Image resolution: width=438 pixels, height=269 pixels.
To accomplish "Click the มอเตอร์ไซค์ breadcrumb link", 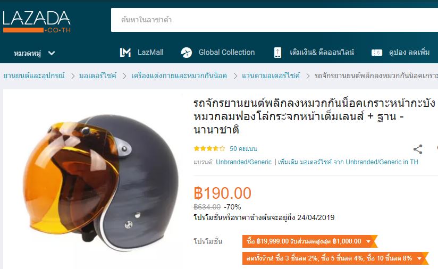I will [98, 75].
